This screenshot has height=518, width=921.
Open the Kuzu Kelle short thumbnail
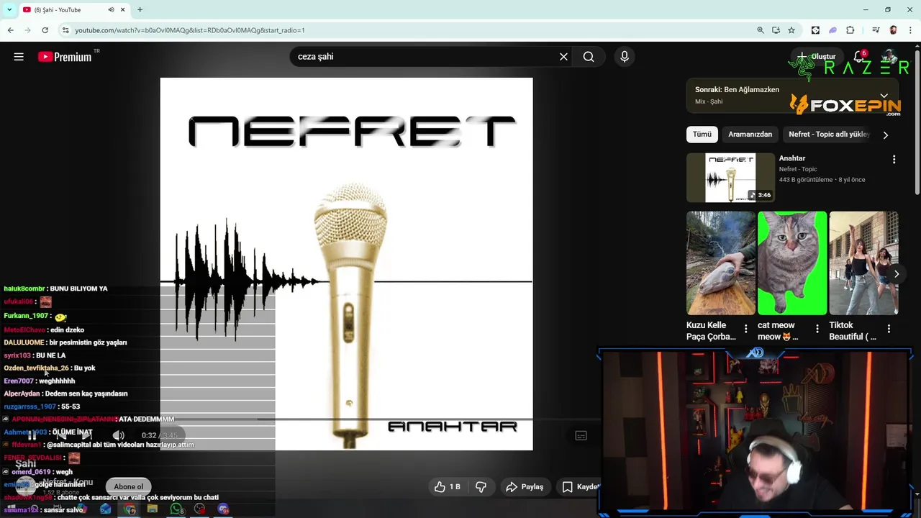point(721,263)
